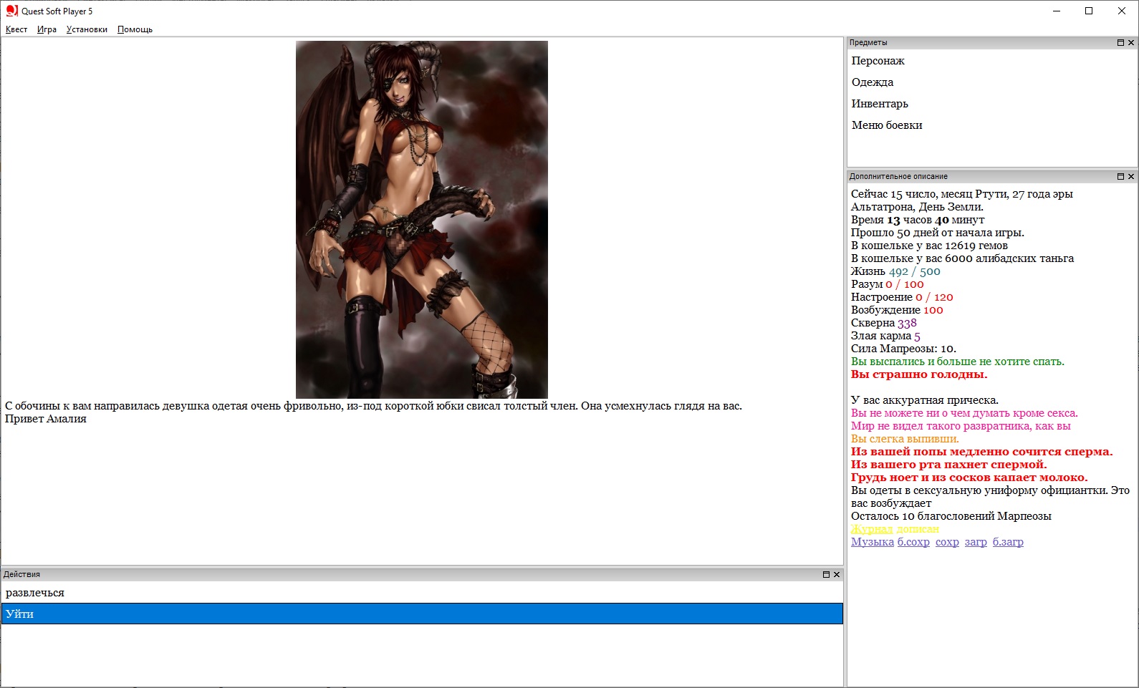Image resolution: width=1139 pixels, height=688 pixels.
Task: Click the Quest Soft Player title bar icon
Action: [11, 11]
